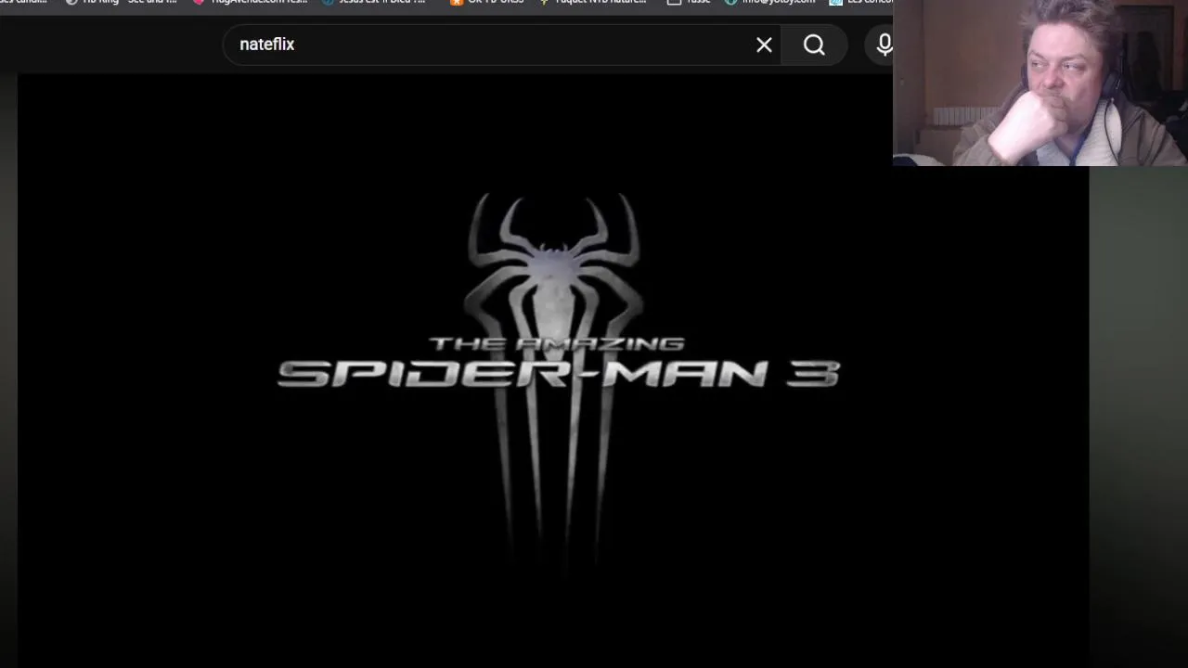Submit search with the magnifying glass button
Image resolution: width=1188 pixels, height=668 pixels.
(814, 45)
